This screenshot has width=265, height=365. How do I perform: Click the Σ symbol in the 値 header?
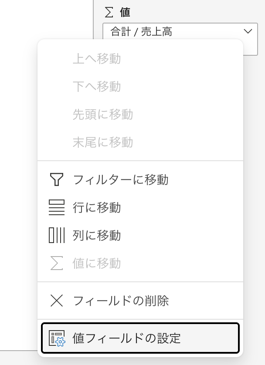point(109,12)
